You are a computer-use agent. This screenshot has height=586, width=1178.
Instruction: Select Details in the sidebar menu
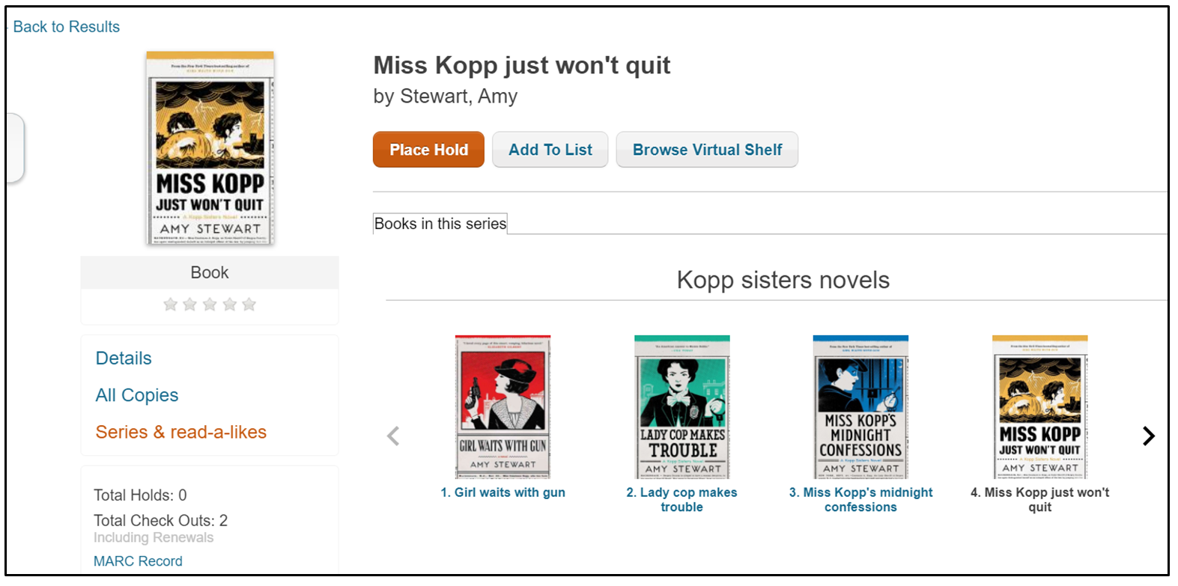(123, 358)
